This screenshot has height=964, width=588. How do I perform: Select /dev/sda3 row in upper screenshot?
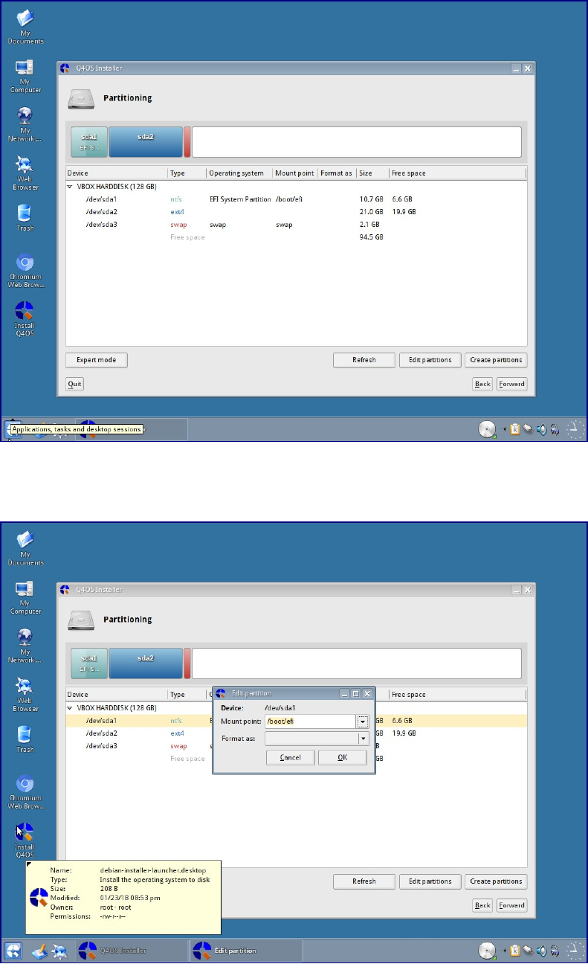point(296,224)
